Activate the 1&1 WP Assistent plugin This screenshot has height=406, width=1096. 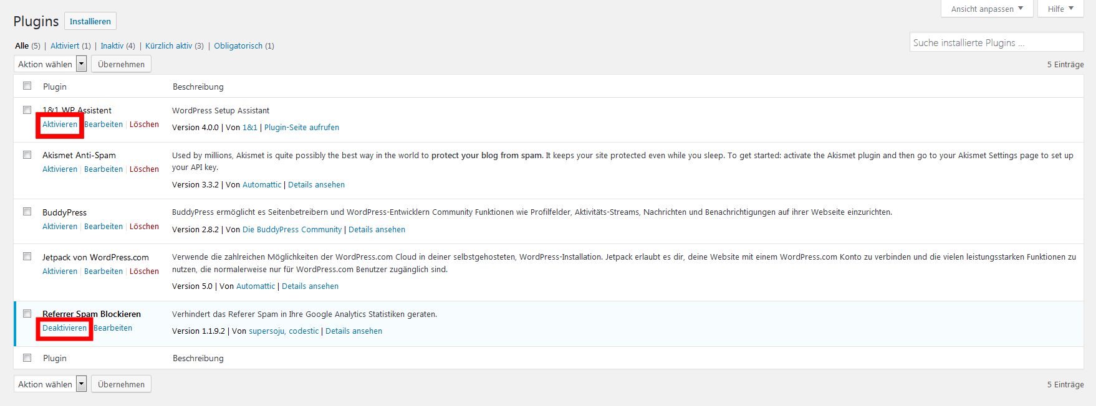click(60, 125)
